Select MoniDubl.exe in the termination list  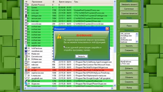coord(126,62)
